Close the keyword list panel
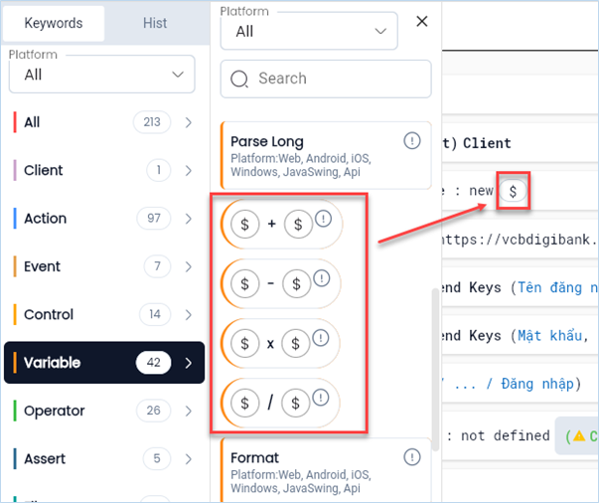 [421, 21]
